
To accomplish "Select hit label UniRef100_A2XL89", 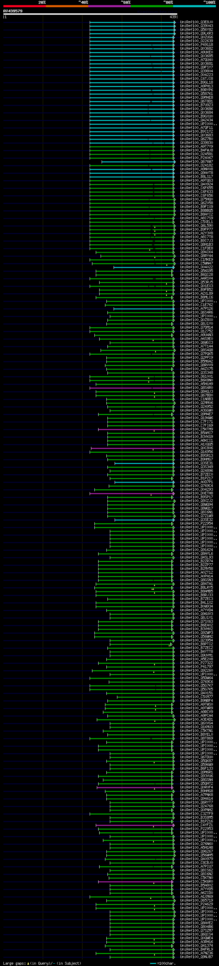I will [x=196, y=294].
